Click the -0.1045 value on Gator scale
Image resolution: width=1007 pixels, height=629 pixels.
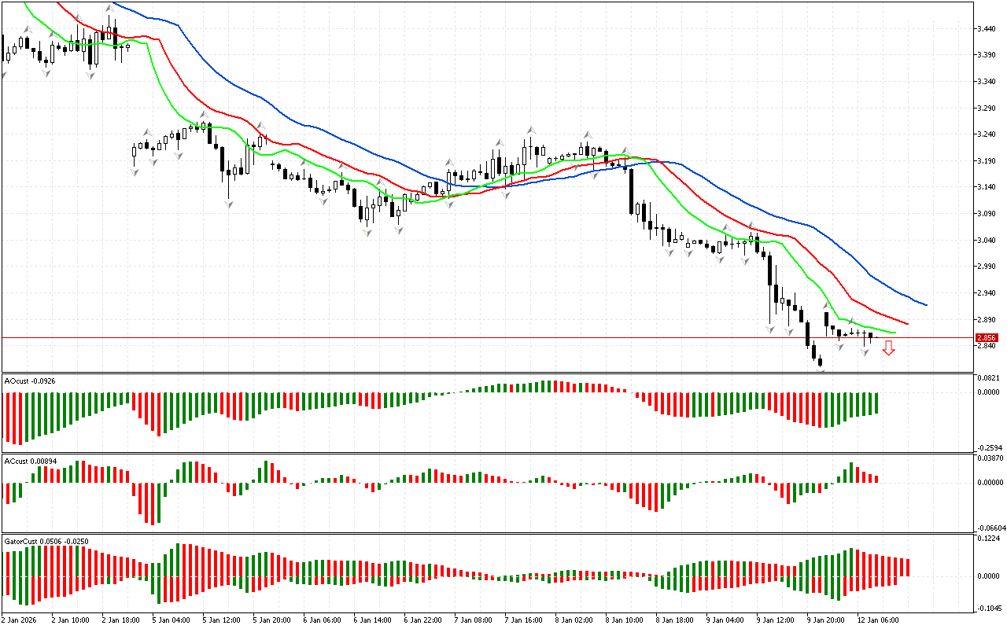click(x=988, y=609)
